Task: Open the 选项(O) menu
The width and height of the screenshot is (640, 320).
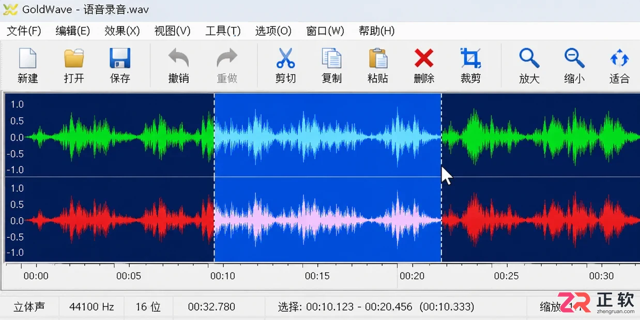Action: pos(273,31)
